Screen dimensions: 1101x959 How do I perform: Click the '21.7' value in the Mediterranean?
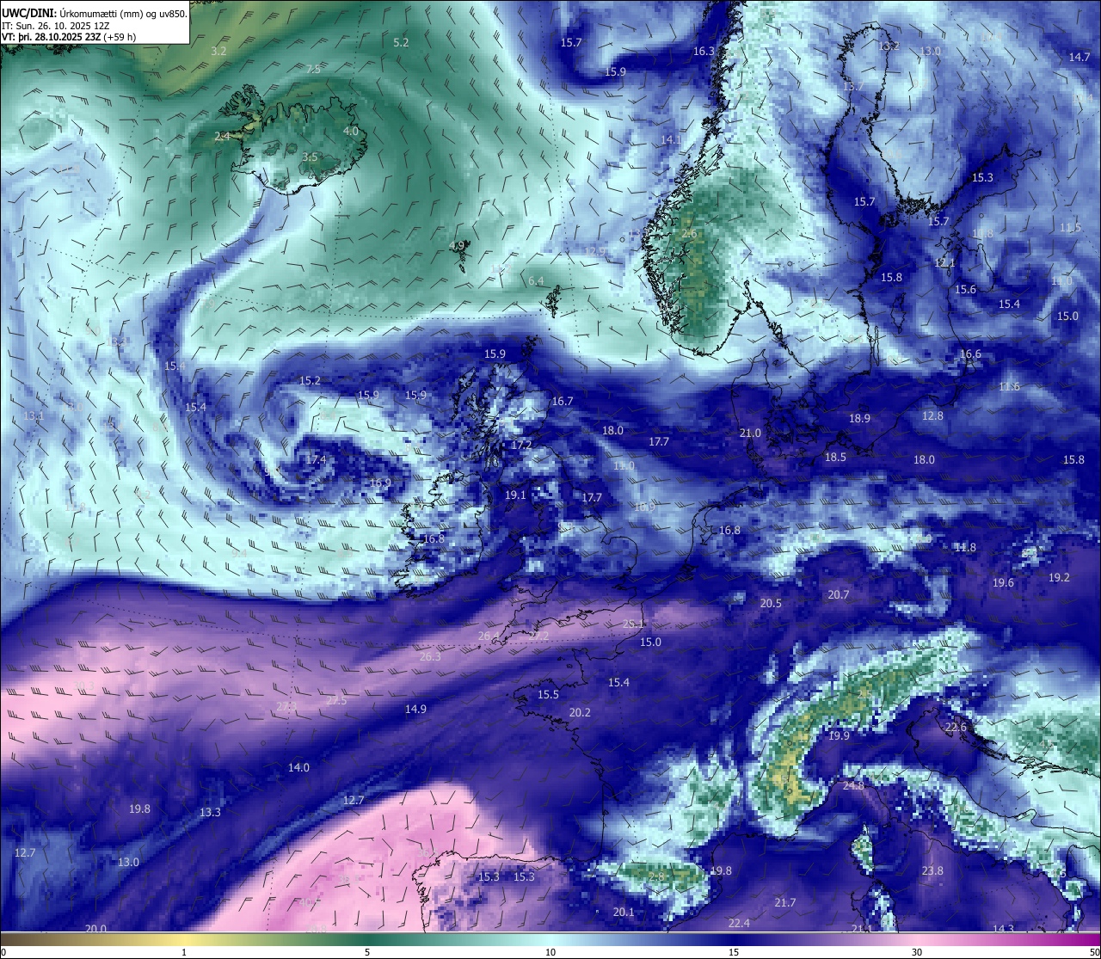coord(784,903)
